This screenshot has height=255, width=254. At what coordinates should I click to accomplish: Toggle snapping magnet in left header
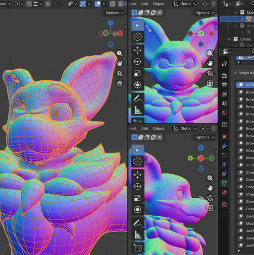(x=29, y=4)
